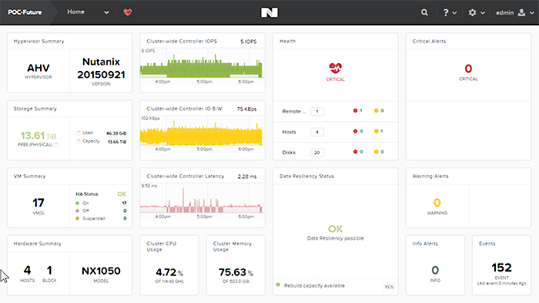The width and height of the screenshot is (539, 303).
Task: Expand the help menu chevron
Action: pos(454,13)
